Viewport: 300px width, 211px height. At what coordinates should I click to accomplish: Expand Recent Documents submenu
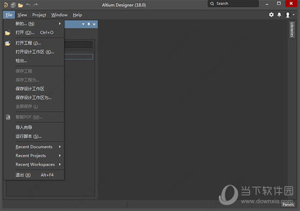tap(34, 147)
